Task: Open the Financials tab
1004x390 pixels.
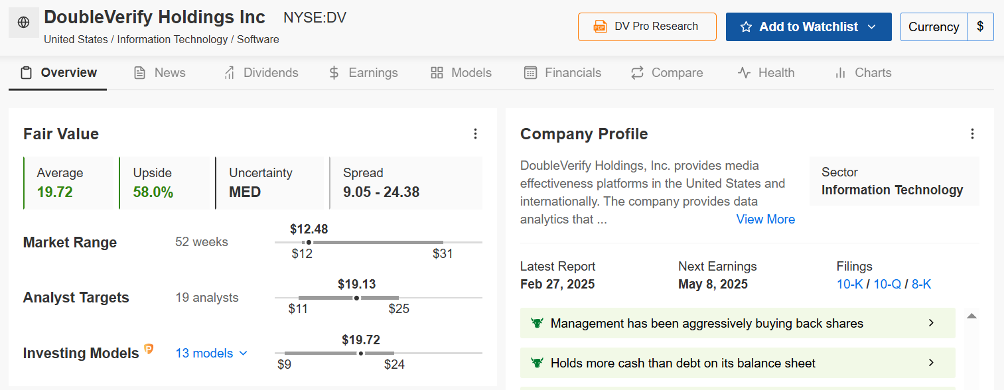Action: [x=563, y=73]
